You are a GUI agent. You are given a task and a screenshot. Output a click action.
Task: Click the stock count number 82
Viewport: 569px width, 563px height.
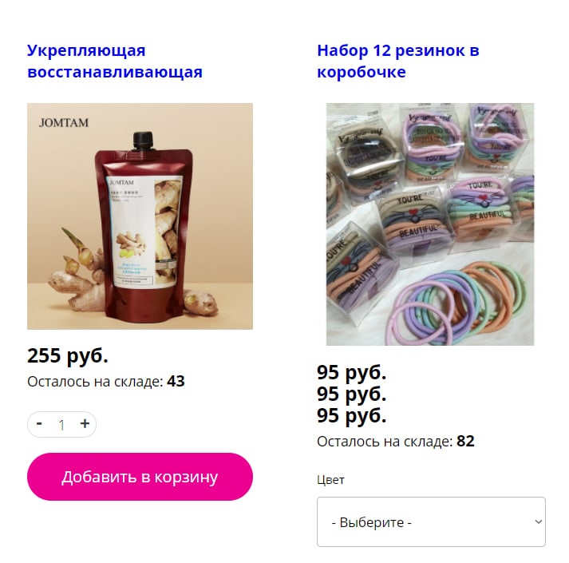(x=465, y=442)
